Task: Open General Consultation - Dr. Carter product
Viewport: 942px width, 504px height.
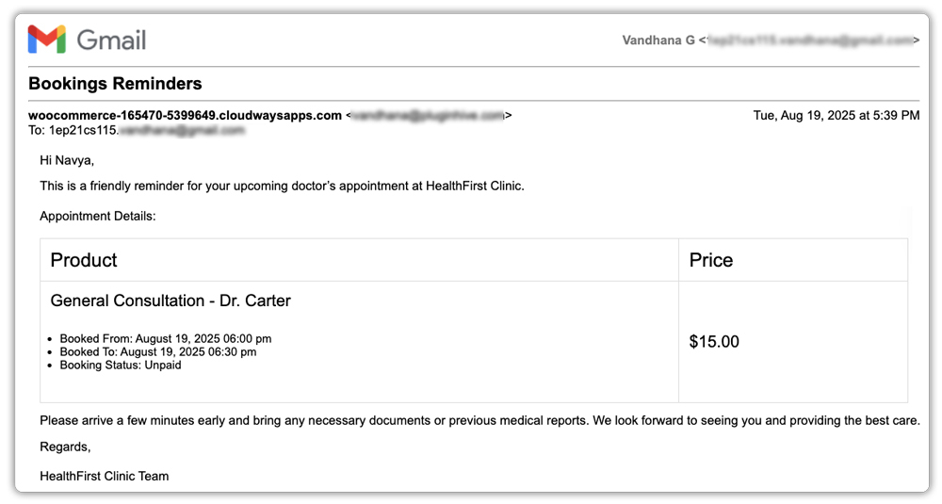Action: point(171,301)
